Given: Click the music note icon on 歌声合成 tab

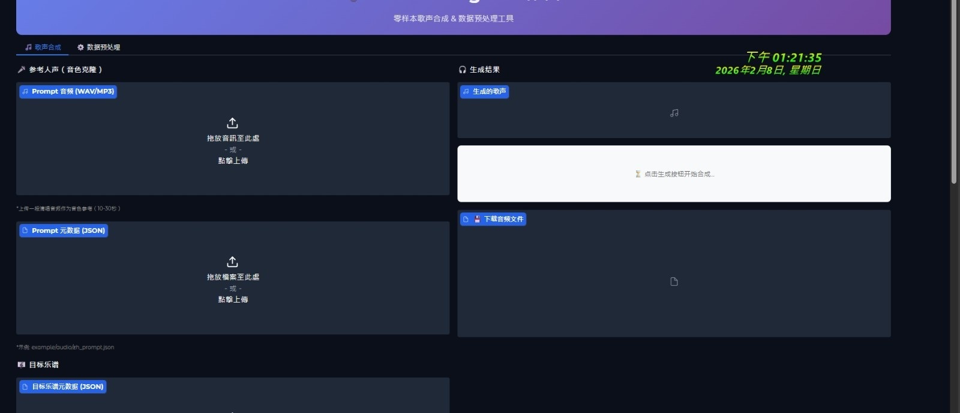Looking at the screenshot, I should pos(28,47).
